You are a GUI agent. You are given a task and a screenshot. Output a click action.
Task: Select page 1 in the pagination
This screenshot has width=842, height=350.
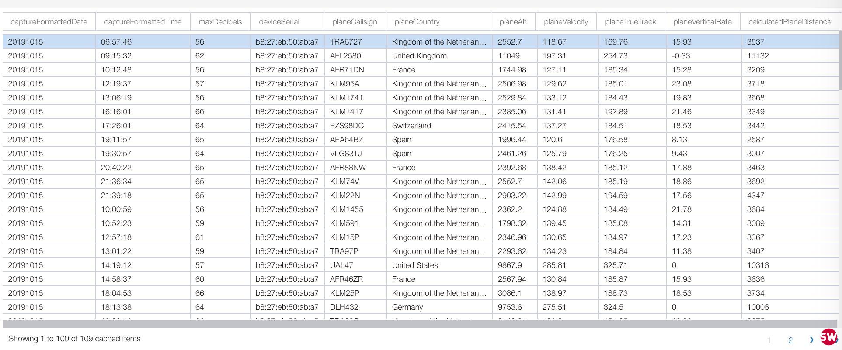(x=769, y=340)
